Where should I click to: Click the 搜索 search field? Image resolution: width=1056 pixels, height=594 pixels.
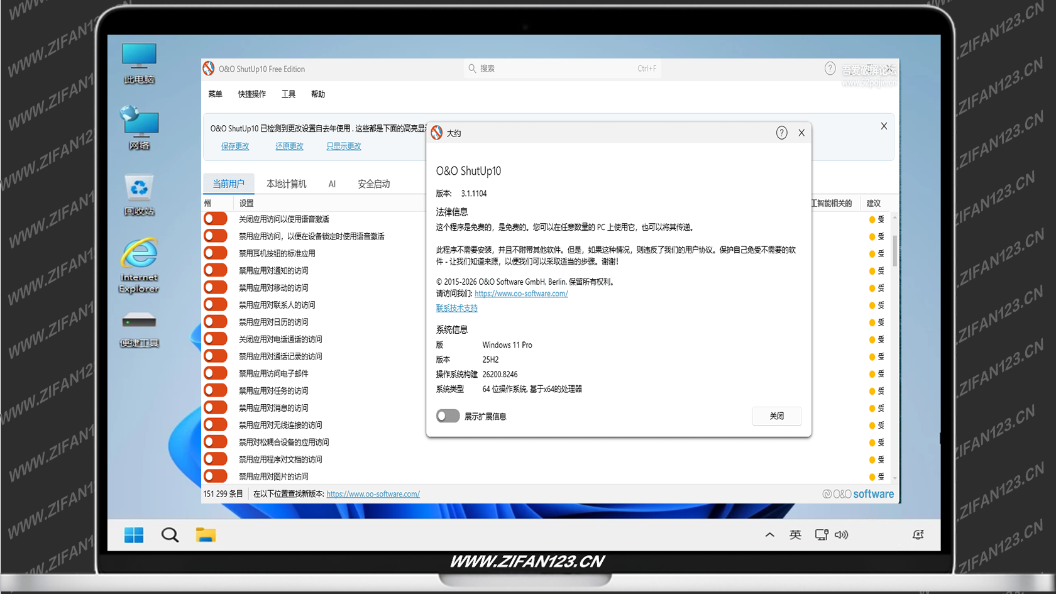[x=563, y=69]
